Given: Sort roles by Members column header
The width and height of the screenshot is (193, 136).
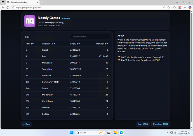Looking at the screenshot, I should (x=102, y=44).
